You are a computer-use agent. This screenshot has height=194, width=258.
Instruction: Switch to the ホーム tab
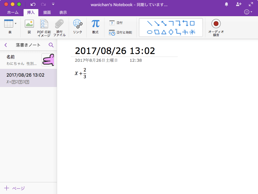click(13, 12)
